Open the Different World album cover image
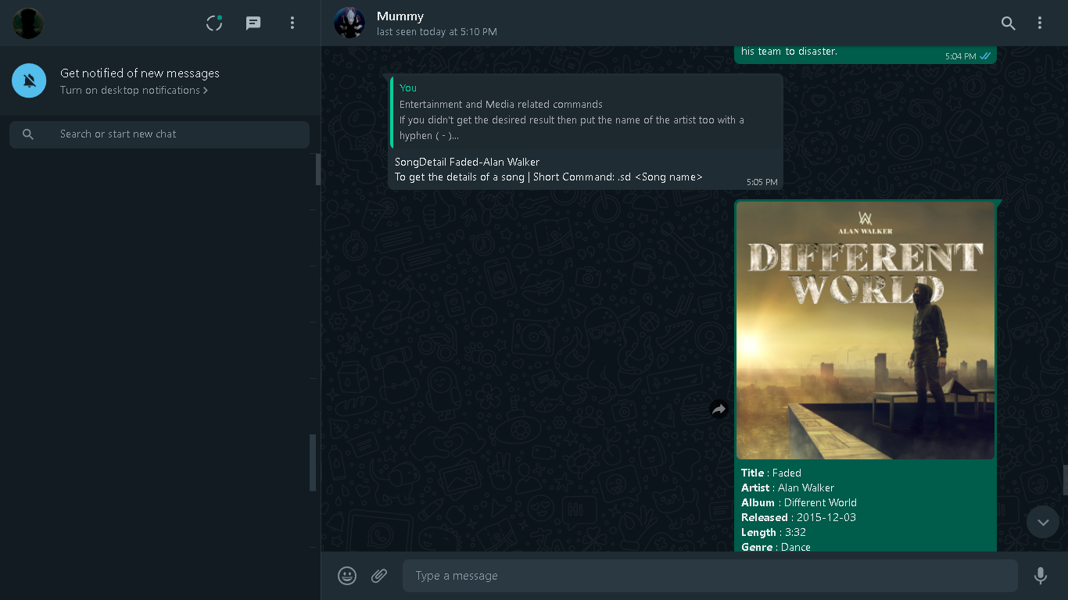Screen dimensions: 1068x600 click(x=866, y=330)
